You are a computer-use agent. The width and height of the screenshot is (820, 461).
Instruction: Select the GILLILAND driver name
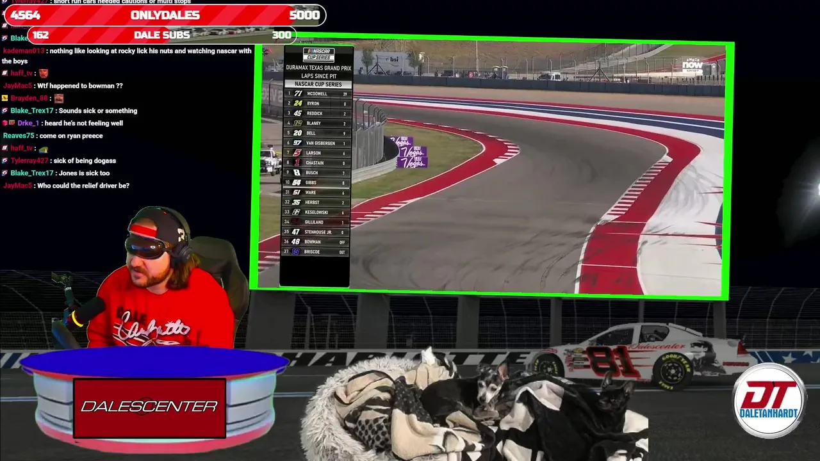tap(314, 222)
